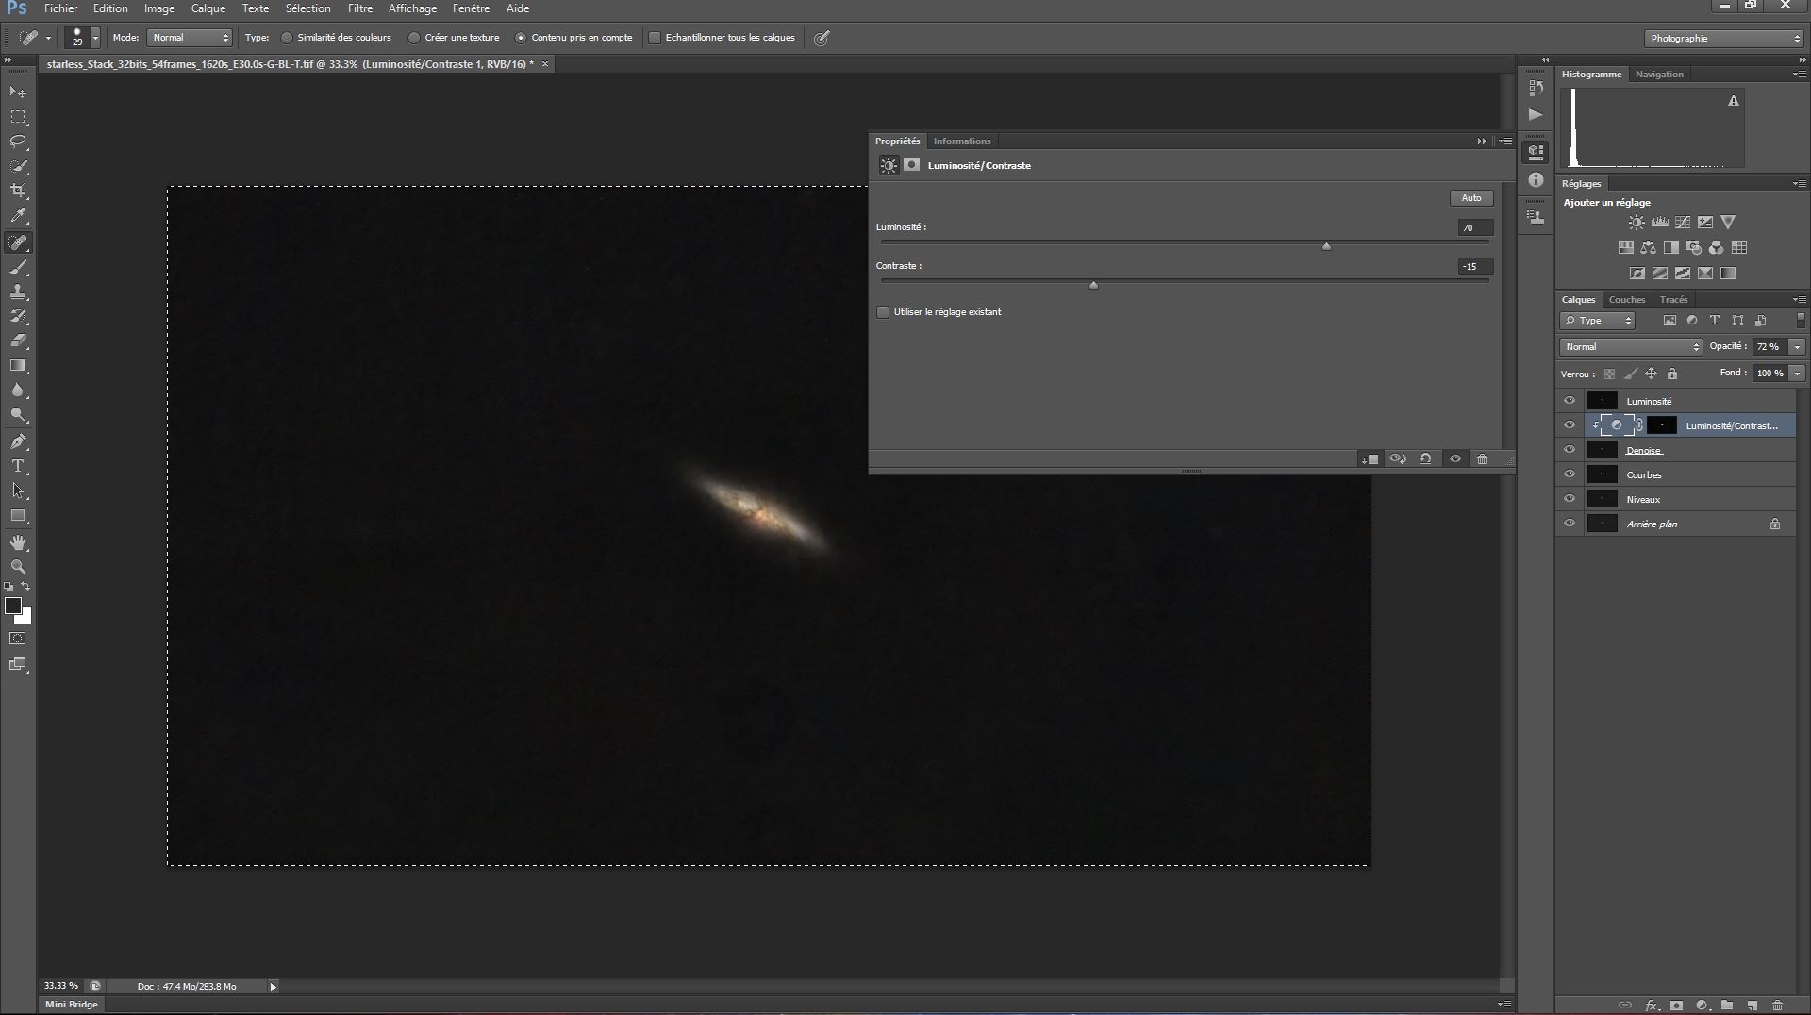Click the Luminosité slider handle

(x=1326, y=246)
